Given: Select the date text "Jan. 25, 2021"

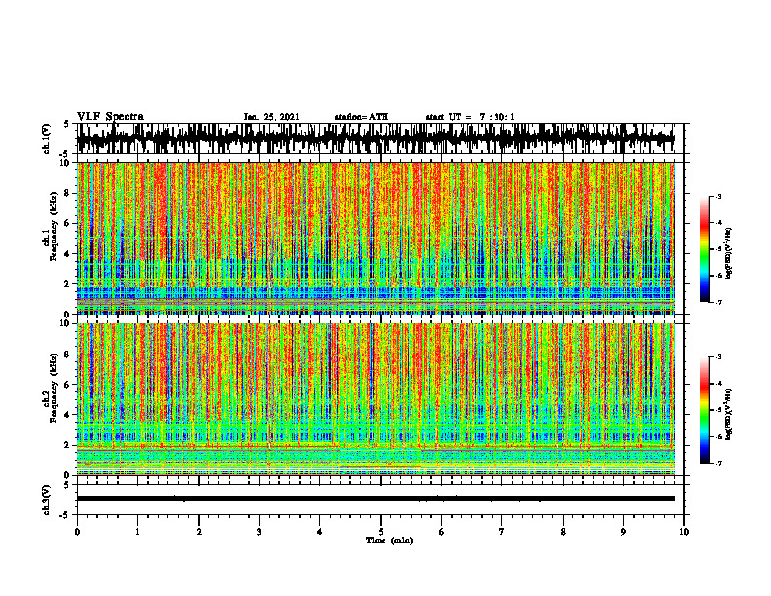Looking at the screenshot, I should click(272, 117).
